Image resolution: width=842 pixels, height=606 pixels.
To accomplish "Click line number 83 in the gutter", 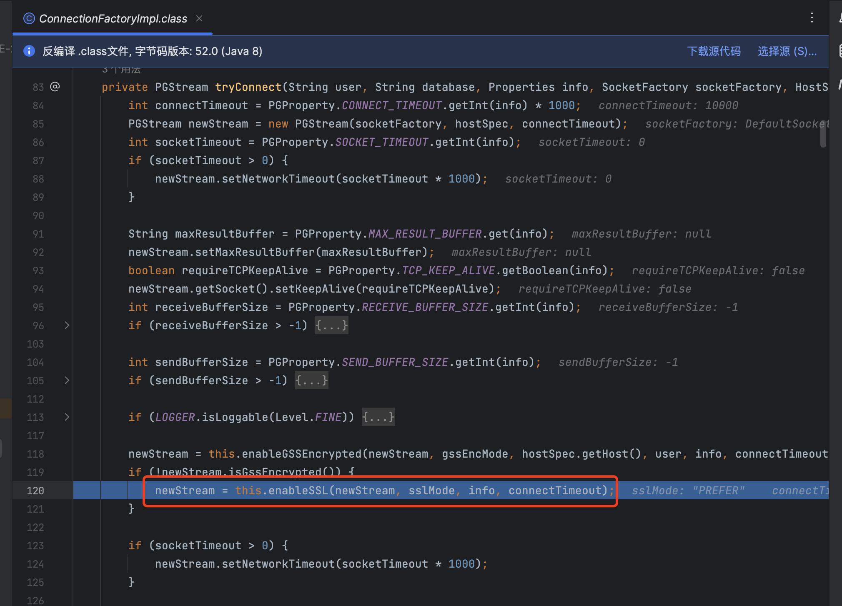I will 38,87.
